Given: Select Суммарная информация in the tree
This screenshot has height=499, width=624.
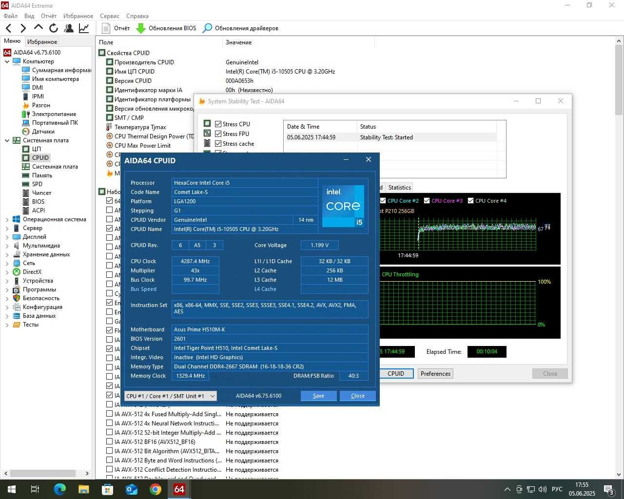Looking at the screenshot, I should 57,70.
